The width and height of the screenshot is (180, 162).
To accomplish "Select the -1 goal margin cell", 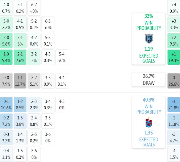I will 174,104.
